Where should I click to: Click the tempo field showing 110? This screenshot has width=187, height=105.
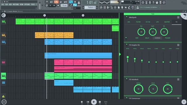tap(64, 6)
